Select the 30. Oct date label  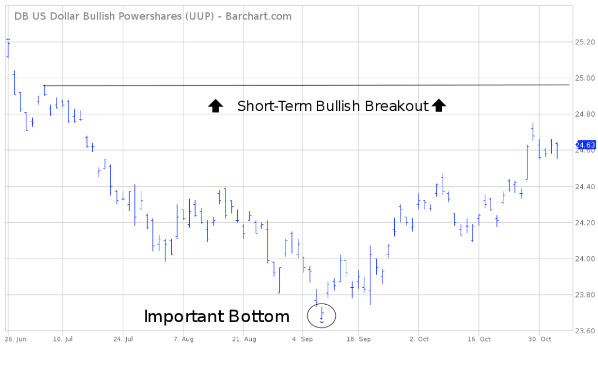[x=540, y=339]
